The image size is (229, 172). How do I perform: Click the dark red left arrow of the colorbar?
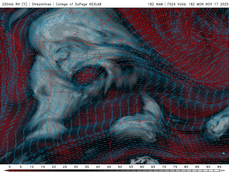coord(7,171)
